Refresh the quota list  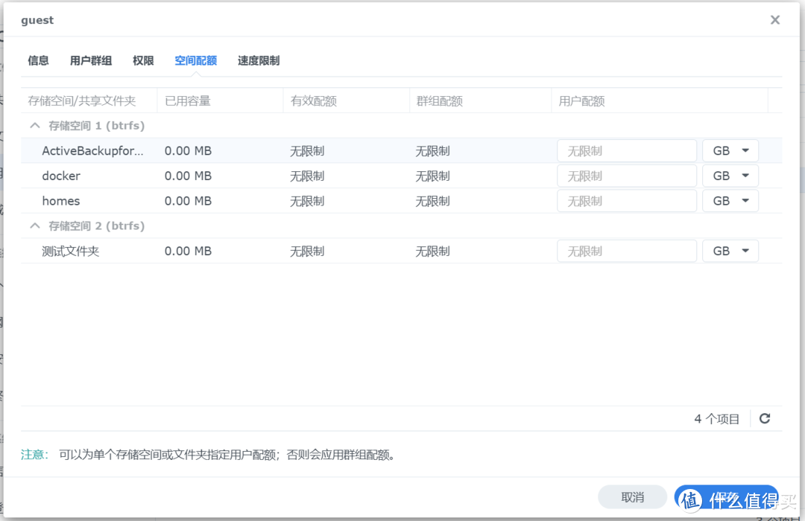[764, 418]
